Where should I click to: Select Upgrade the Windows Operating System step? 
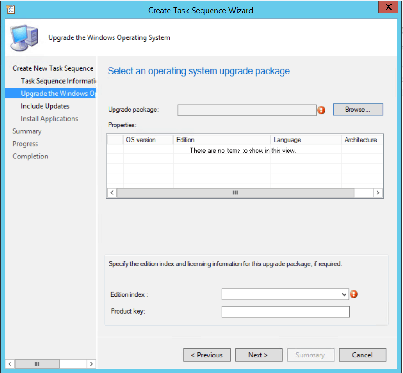(51, 93)
